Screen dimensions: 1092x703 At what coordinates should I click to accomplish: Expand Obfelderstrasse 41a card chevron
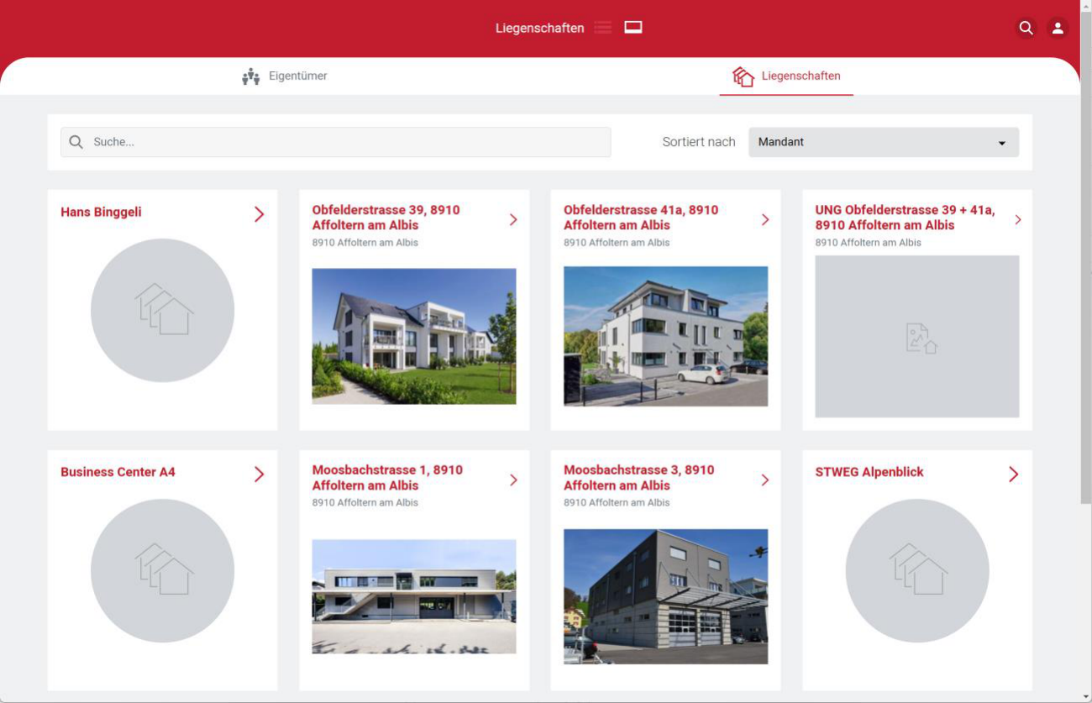coord(764,220)
